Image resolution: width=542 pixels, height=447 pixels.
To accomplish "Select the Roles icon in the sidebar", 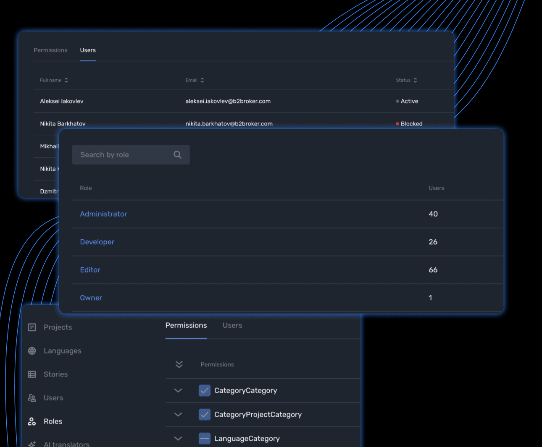I will (32, 421).
